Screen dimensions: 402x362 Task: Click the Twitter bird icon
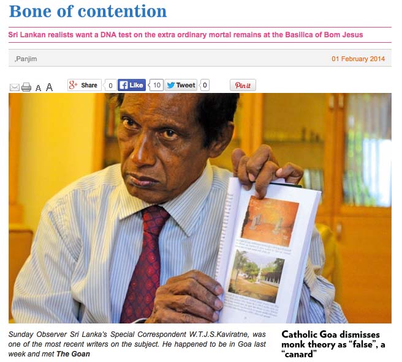tap(171, 85)
